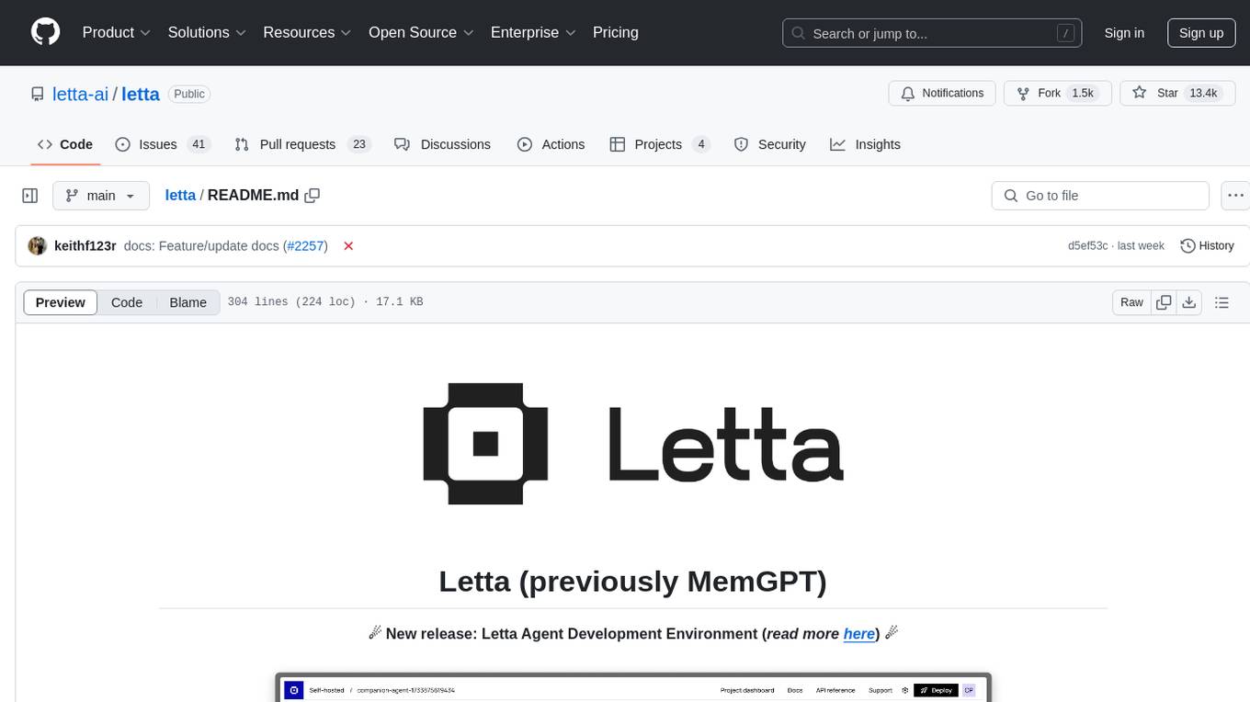Switch to the Pull requests tab
The height and width of the screenshot is (702, 1250).
pyautogui.click(x=301, y=144)
